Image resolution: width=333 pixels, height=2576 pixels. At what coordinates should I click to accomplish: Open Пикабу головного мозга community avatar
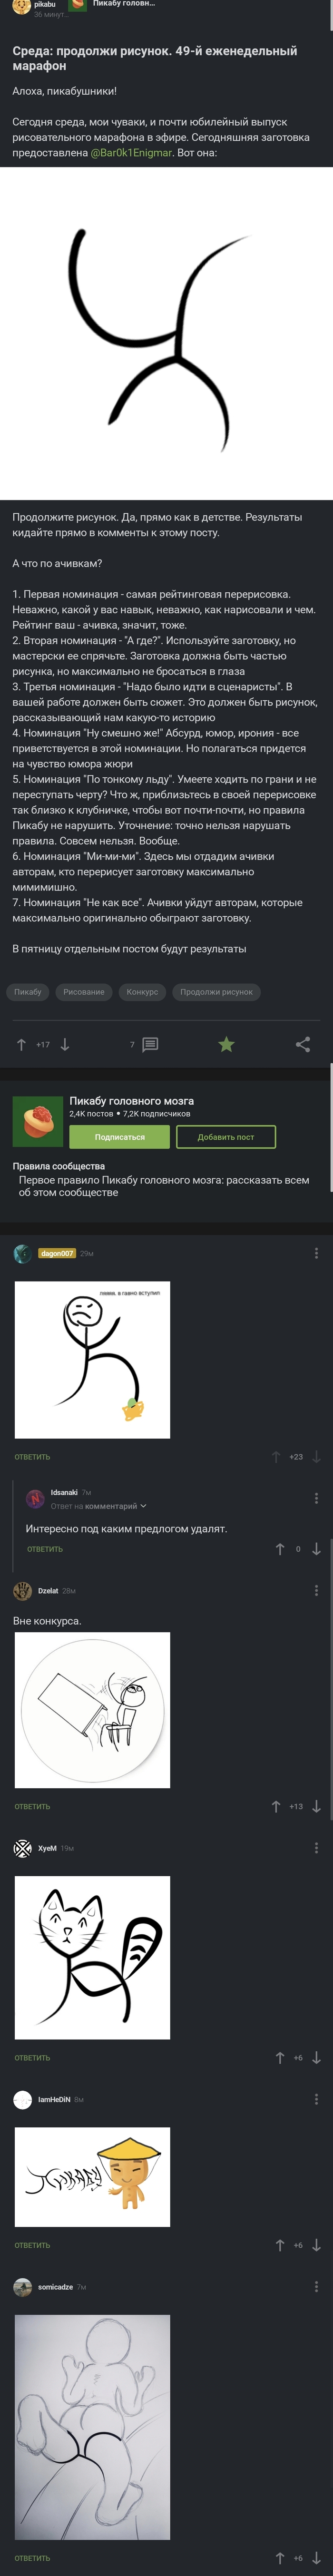38,1120
